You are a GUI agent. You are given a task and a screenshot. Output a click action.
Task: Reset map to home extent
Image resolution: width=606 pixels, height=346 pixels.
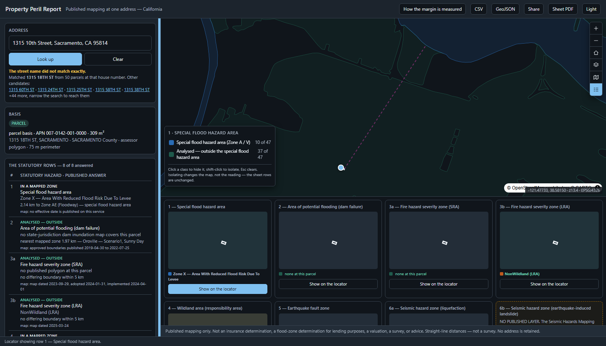click(596, 53)
